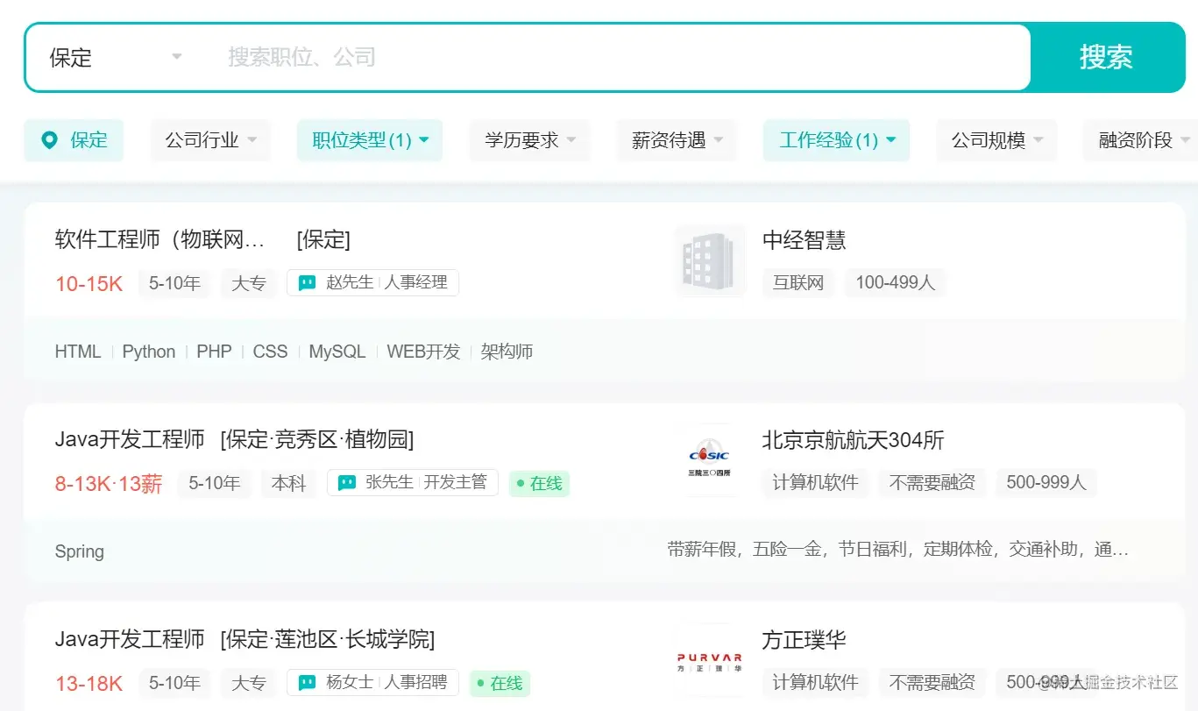Open the PURVAR 方正璞华 logo
The height and width of the screenshot is (711, 1198).
[x=710, y=660]
